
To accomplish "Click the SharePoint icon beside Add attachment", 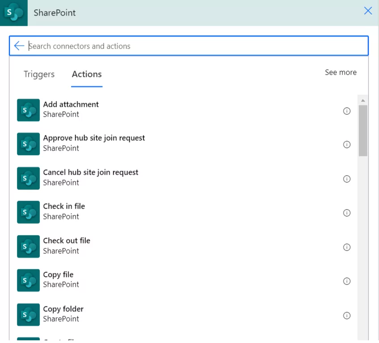I will (28, 110).
